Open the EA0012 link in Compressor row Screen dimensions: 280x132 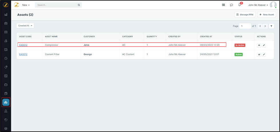(x=23, y=45)
